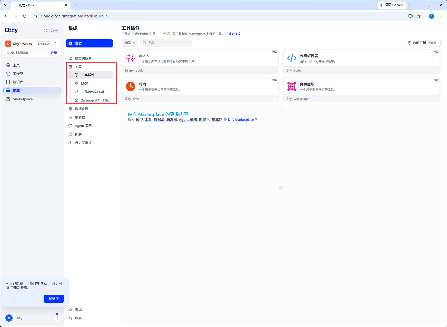The image size is (447, 327).
Task: Open 知识库 in the sidebar
Action: pos(32,82)
